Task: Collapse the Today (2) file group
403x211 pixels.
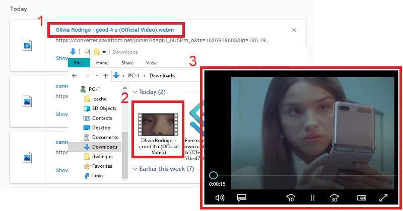Action: [135, 92]
